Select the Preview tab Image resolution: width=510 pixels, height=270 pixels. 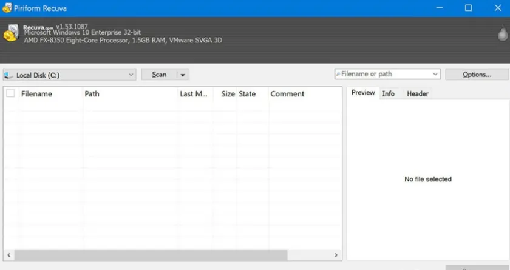point(363,93)
